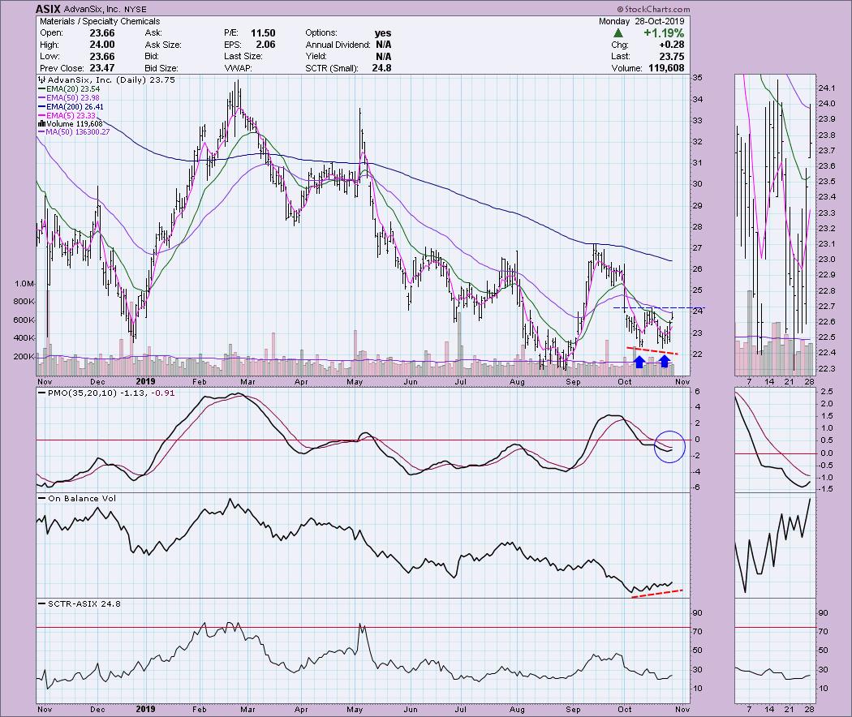Click the MA(50) 136300.27 legend text
Viewport: 852px width, 717px height.
tap(78, 132)
